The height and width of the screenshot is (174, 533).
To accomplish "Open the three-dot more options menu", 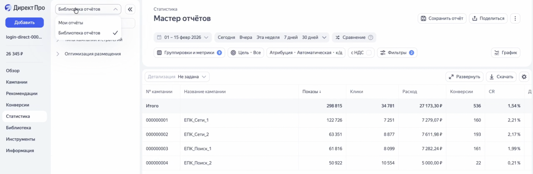I will 515,18.
